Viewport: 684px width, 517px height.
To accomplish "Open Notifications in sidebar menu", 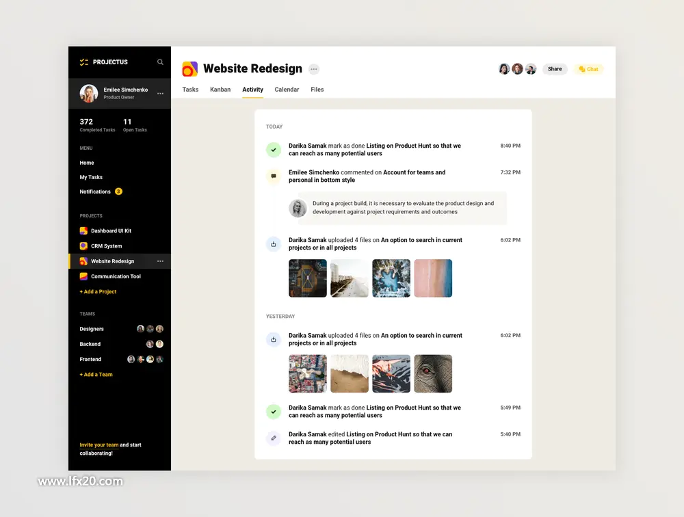I will click(95, 191).
